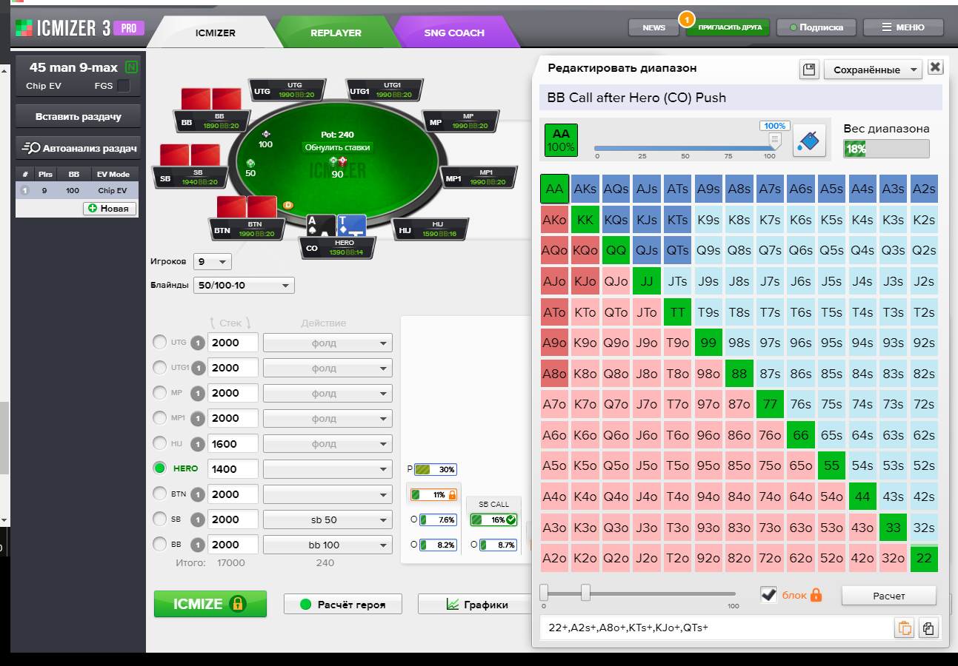Toggle the блок checkbox
Viewport: 958px width, 666px height.
point(768,594)
